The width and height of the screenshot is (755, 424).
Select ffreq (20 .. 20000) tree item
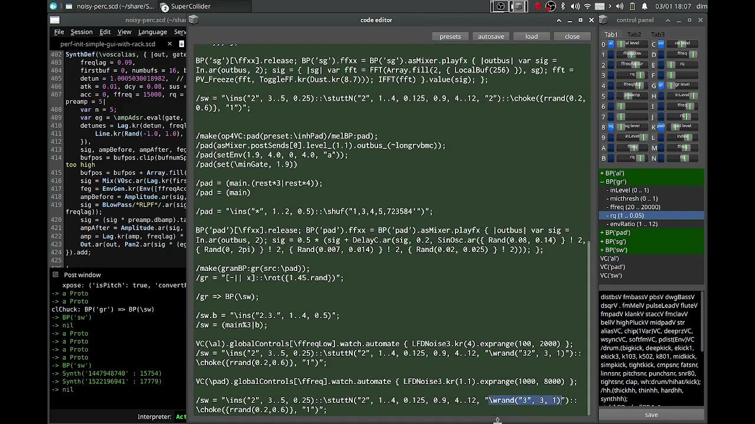652,207
